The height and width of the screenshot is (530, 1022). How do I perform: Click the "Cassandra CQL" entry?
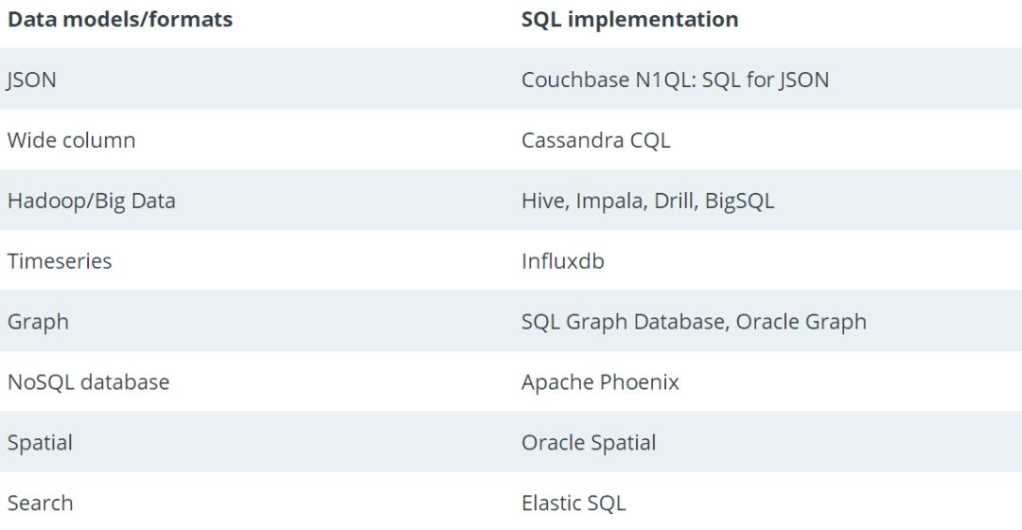pyautogui.click(x=595, y=140)
